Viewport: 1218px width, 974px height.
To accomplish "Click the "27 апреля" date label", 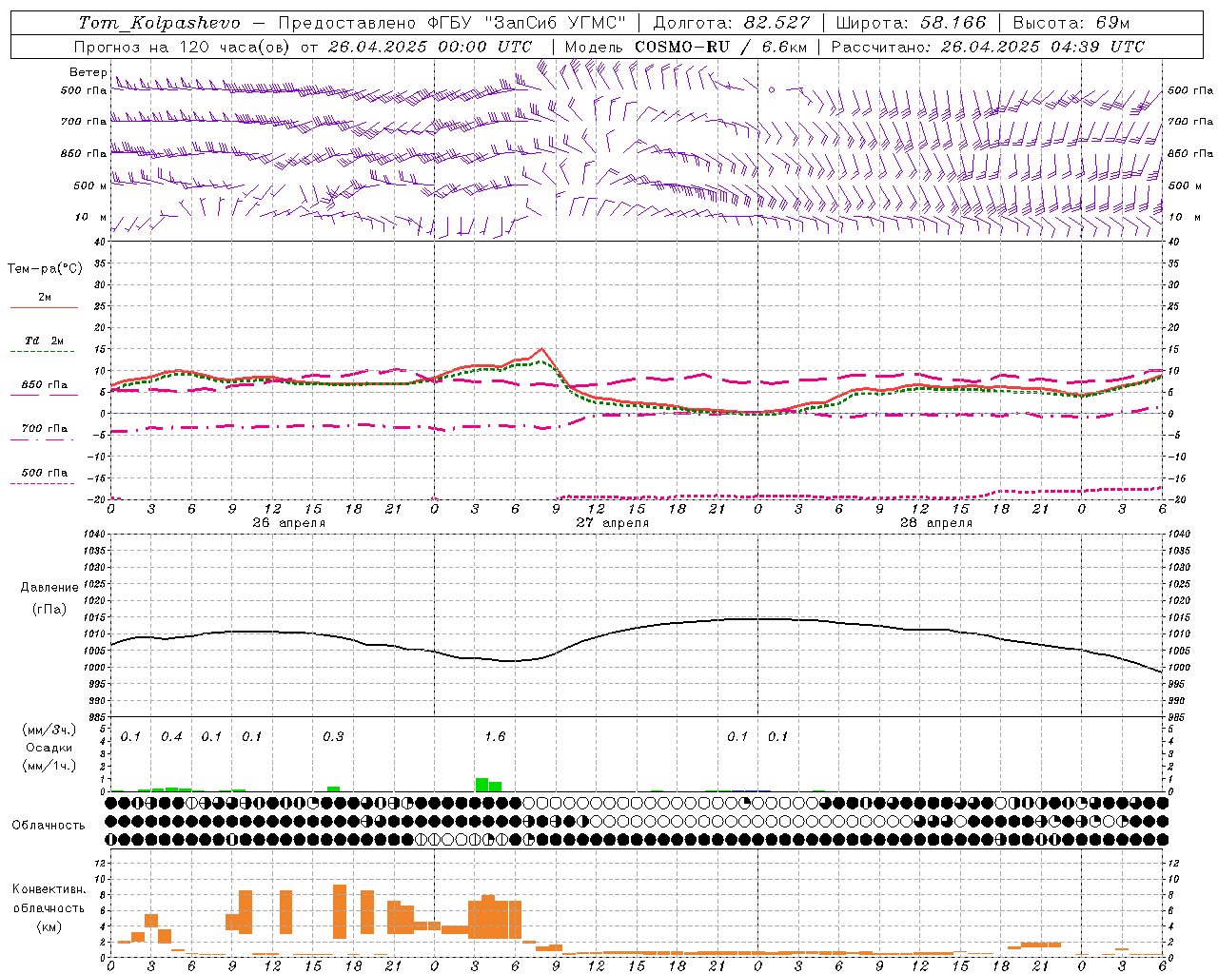I will (x=612, y=523).
